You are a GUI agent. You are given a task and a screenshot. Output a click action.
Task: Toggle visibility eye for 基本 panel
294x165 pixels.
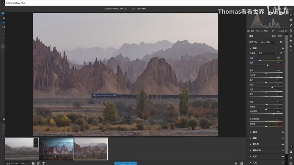(283, 48)
